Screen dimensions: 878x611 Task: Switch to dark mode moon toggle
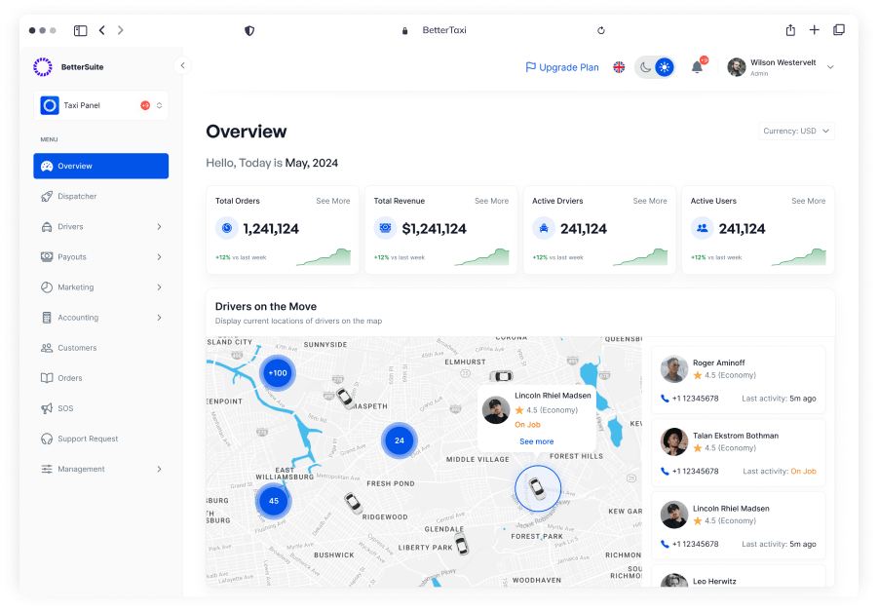[x=645, y=67]
